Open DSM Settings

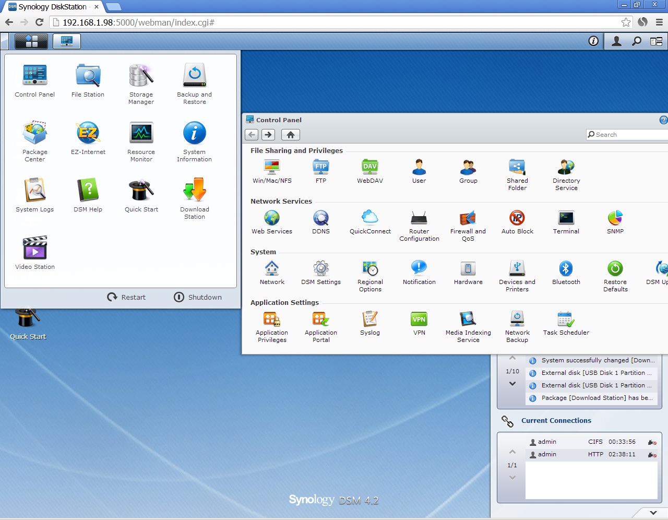click(x=321, y=273)
